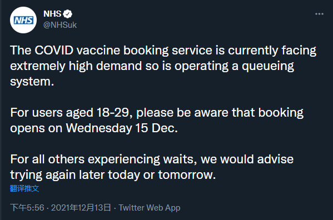
Task: Open the 下午5:56 timestamp link
Action: coord(27,207)
